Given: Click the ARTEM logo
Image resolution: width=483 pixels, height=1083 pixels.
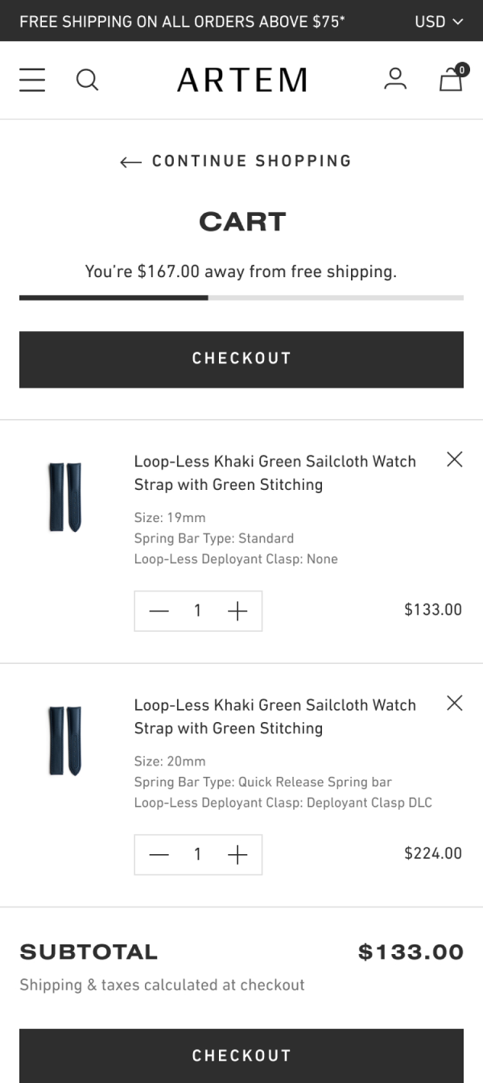Looking at the screenshot, I should tap(242, 80).
